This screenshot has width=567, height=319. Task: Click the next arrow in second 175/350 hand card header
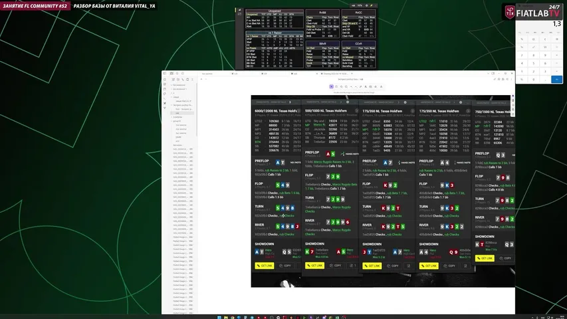[x=454, y=102]
